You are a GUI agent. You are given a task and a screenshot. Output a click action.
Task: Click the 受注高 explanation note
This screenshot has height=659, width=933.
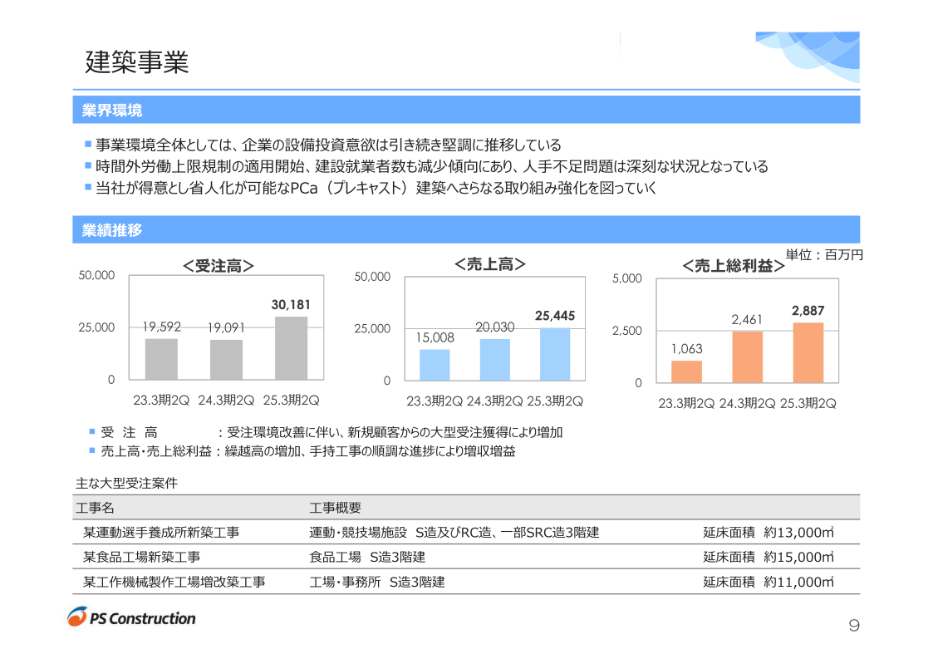326,432
